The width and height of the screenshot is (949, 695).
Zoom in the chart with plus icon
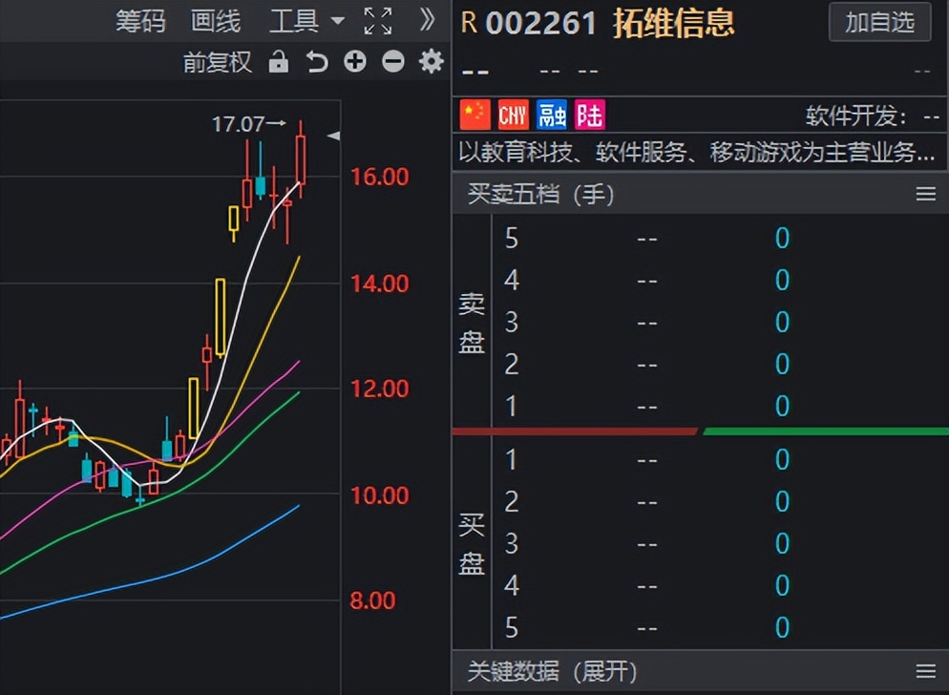[x=355, y=62]
